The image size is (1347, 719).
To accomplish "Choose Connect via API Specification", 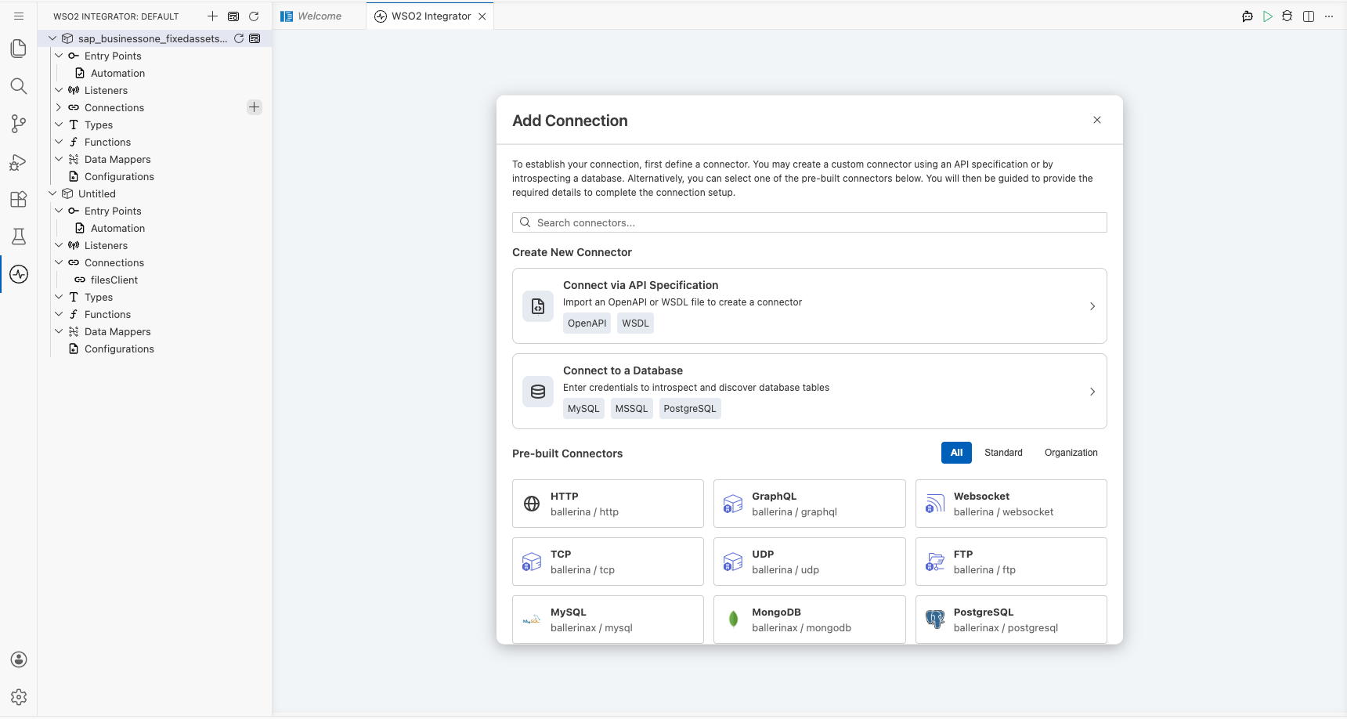I will coord(809,305).
